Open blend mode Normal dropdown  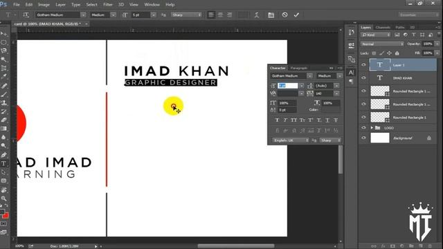(x=382, y=44)
